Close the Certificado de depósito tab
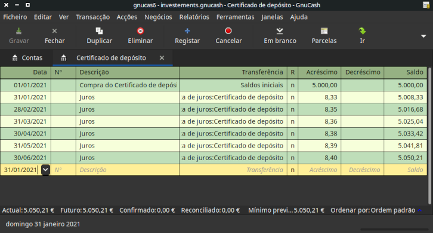Image resolution: width=433 pixels, height=233 pixels. pos(162,58)
